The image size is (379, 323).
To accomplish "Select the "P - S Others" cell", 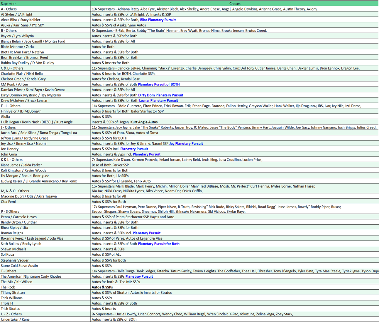I will coord(45,209).
